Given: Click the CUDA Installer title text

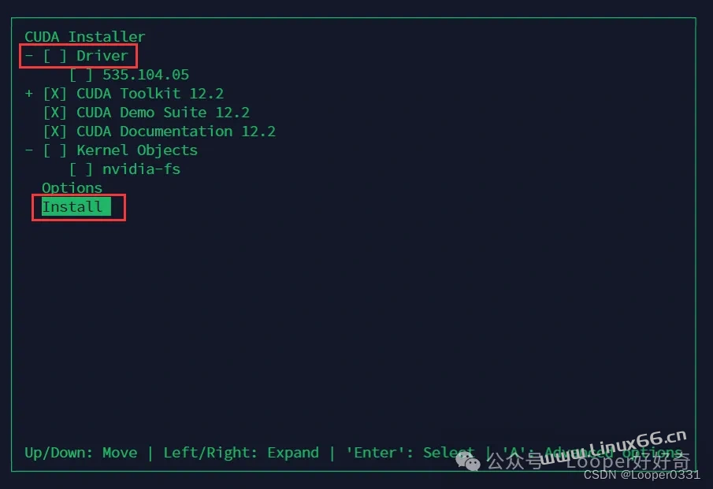Looking at the screenshot, I should coord(84,37).
